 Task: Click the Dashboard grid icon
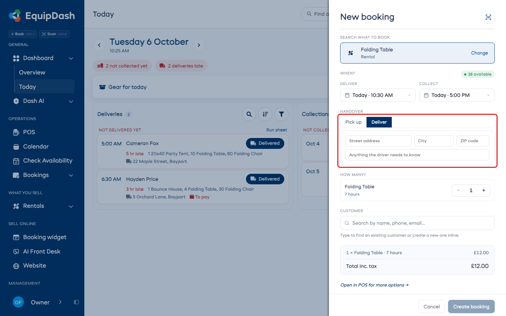[16, 58]
